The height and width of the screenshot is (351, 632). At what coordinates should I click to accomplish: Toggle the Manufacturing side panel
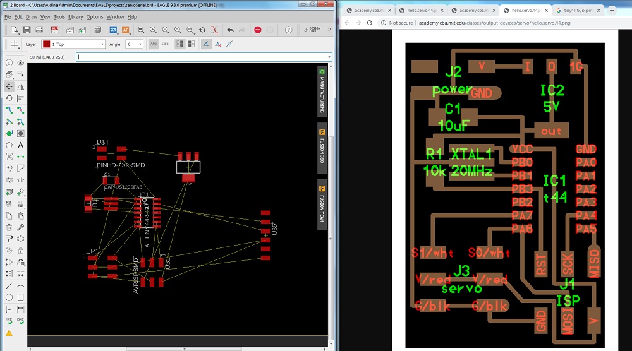coord(322,92)
